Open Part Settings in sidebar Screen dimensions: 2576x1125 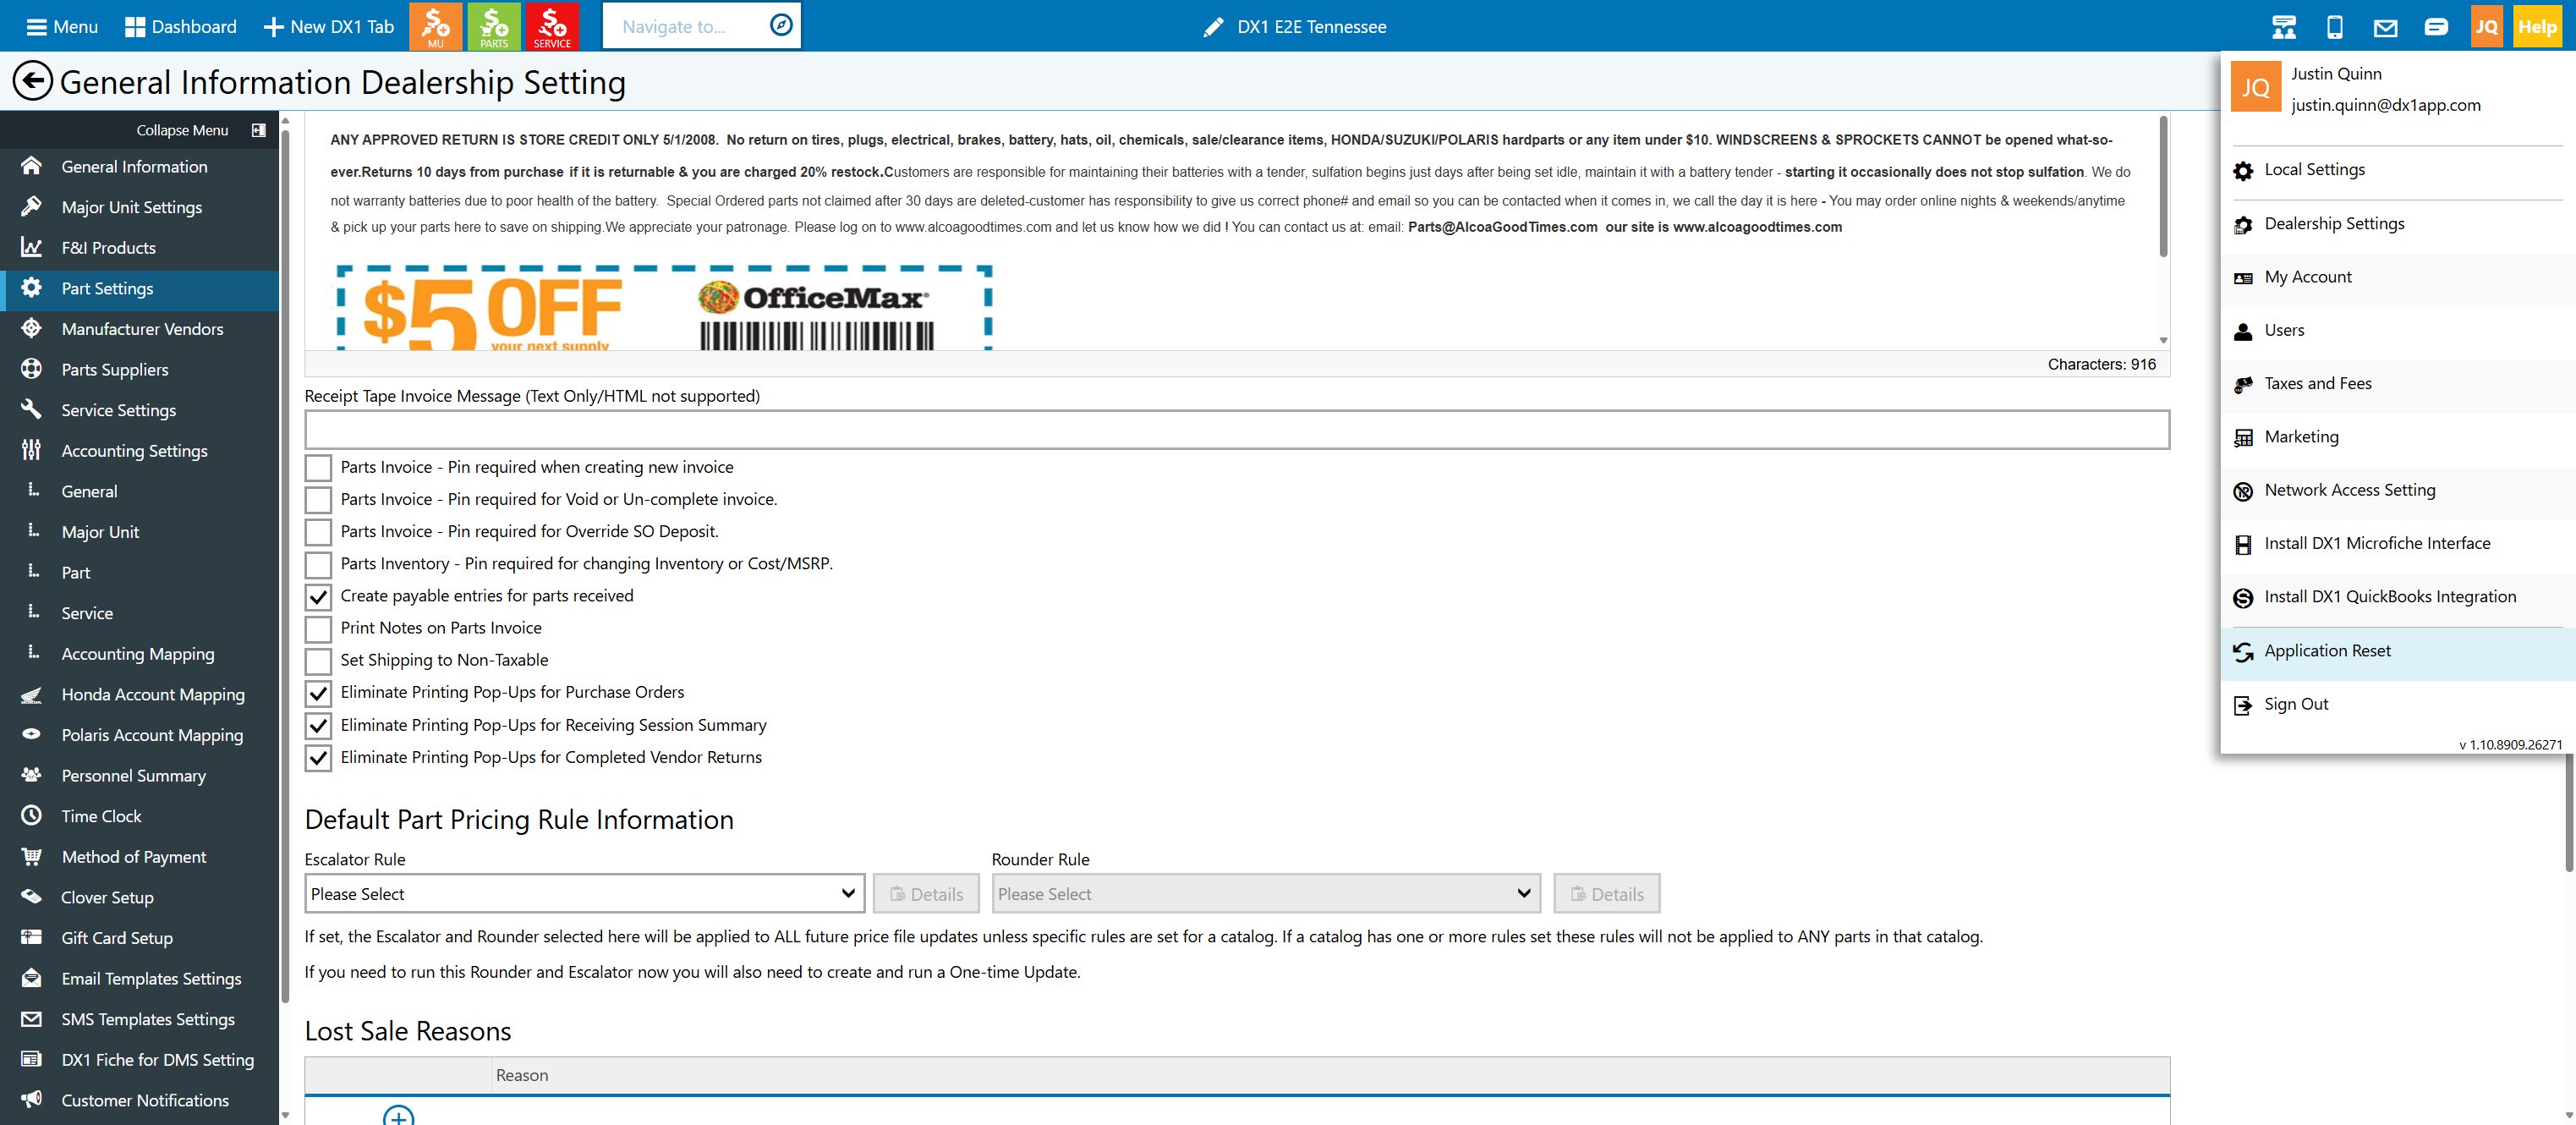[x=139, y=289]
